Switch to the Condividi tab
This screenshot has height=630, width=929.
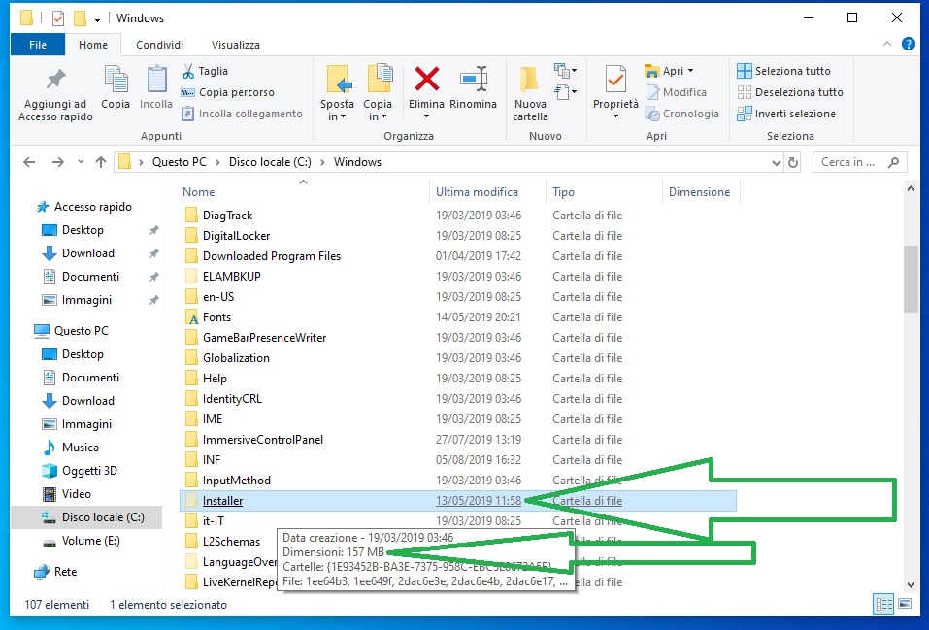(x=159, y=45)
